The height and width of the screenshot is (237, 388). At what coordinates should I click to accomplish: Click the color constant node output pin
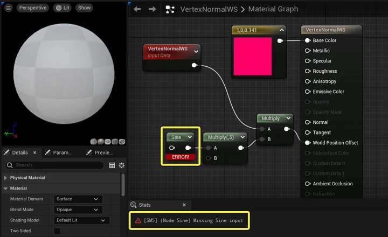coord(280,41)
